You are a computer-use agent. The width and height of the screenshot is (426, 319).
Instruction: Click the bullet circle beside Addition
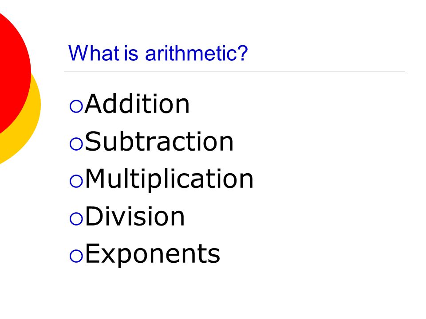pyautogui.click(x=76, y=106)
